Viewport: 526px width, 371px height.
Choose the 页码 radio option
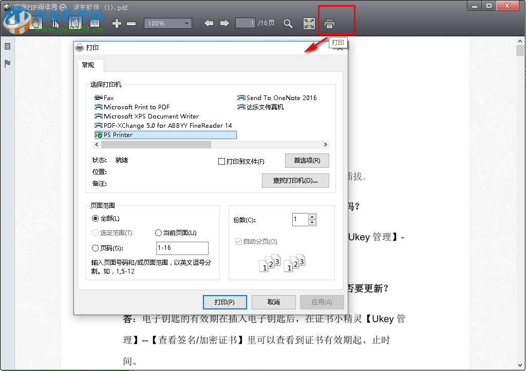(x=95, y=248)
